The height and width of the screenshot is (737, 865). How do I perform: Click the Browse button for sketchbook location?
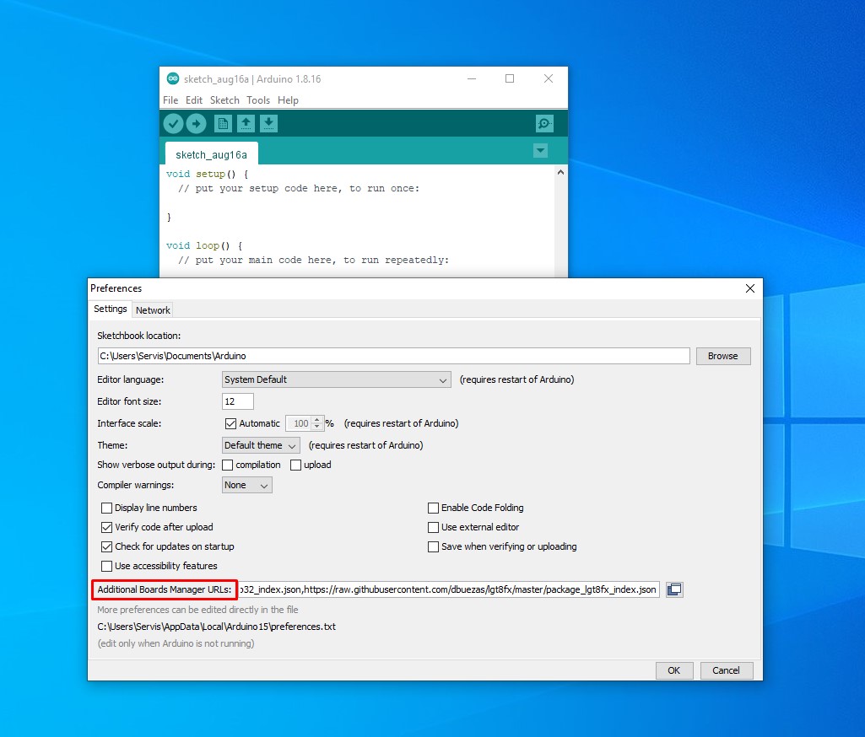(722, 356)
